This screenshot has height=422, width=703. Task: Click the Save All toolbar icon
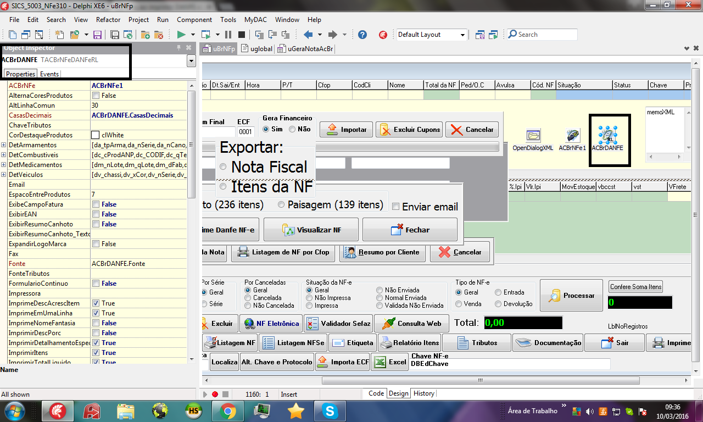115,35
